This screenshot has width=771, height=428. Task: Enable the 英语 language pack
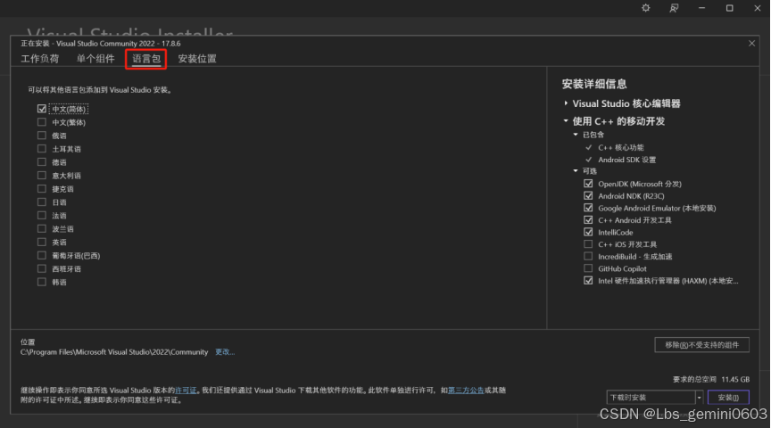point(42,242)
